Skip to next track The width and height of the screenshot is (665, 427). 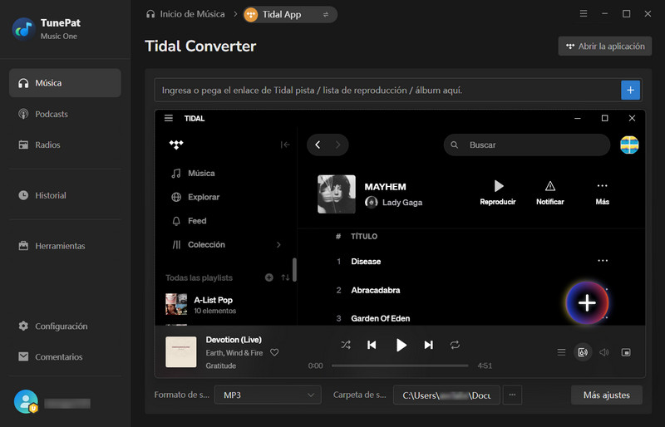[429, 345]
